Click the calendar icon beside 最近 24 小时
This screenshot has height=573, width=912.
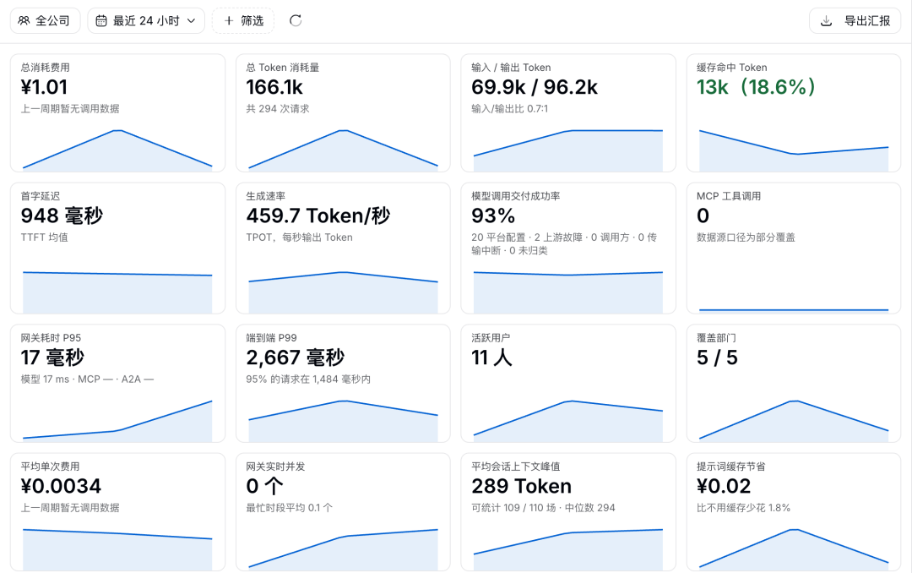point(101,21)
